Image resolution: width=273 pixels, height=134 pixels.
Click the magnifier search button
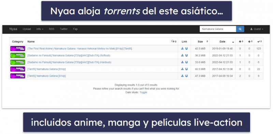point(240,29)
